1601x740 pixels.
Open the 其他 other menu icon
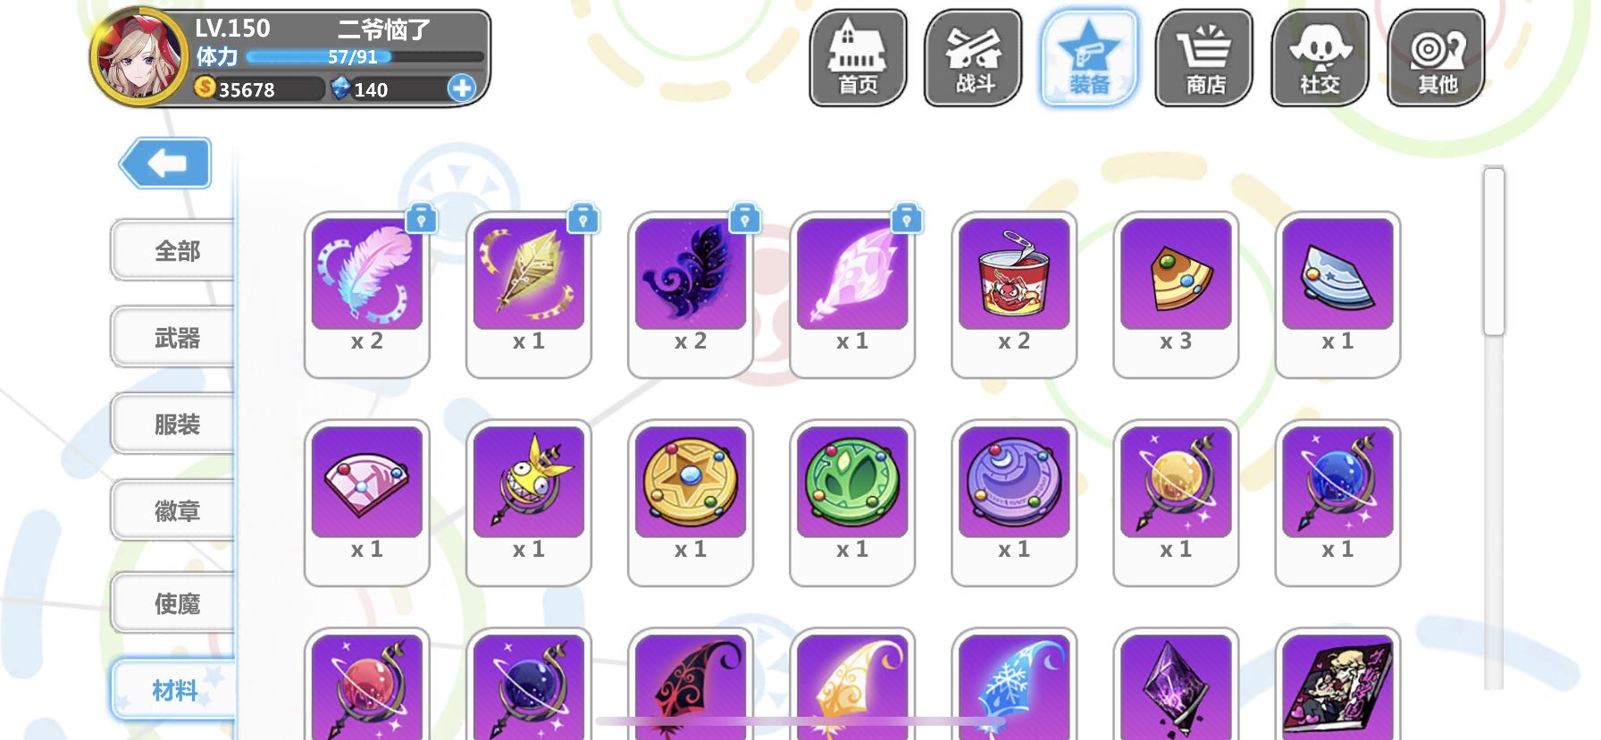[x=1436, y=58]
